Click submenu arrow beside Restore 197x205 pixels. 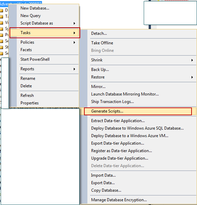pyautogui.click(x=192, y=77)
